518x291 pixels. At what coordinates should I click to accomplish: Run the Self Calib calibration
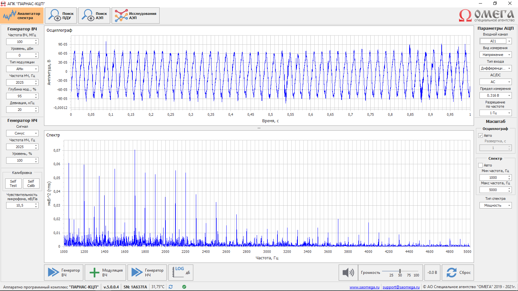tap(31, 184)
